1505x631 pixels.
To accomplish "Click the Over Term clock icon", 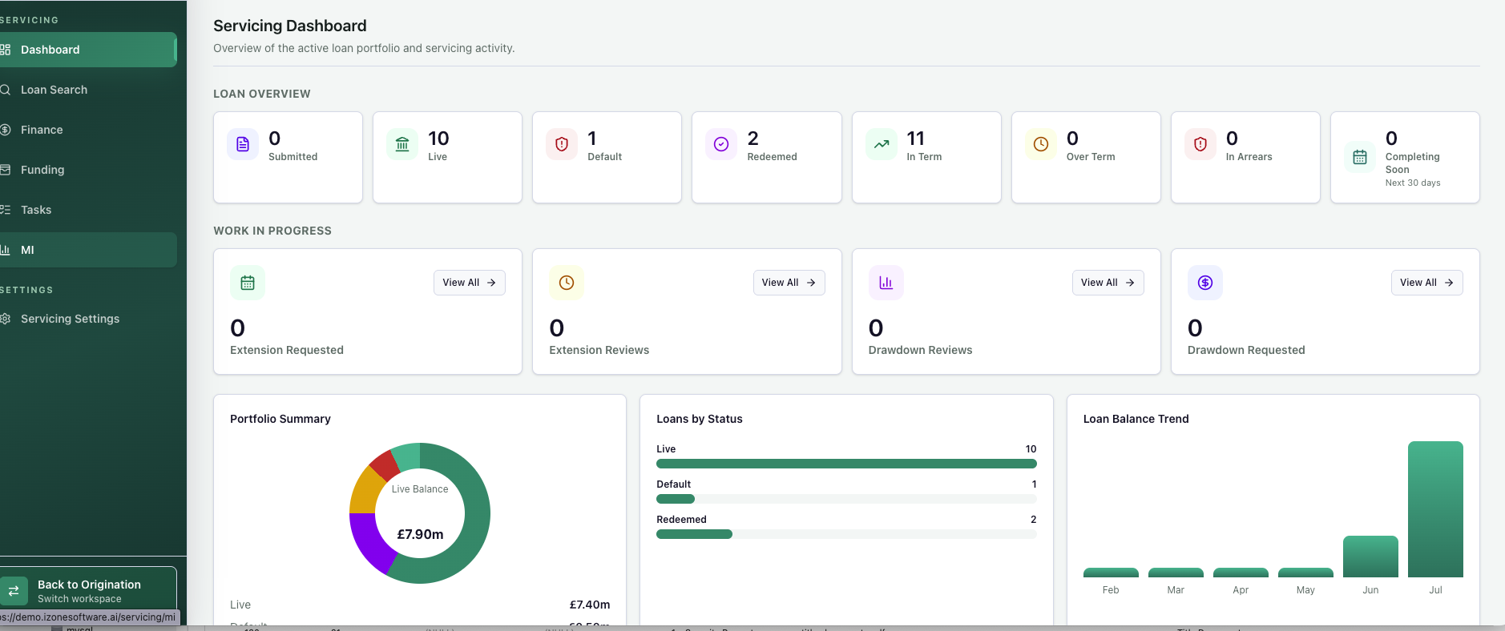I will point(1041,144).
